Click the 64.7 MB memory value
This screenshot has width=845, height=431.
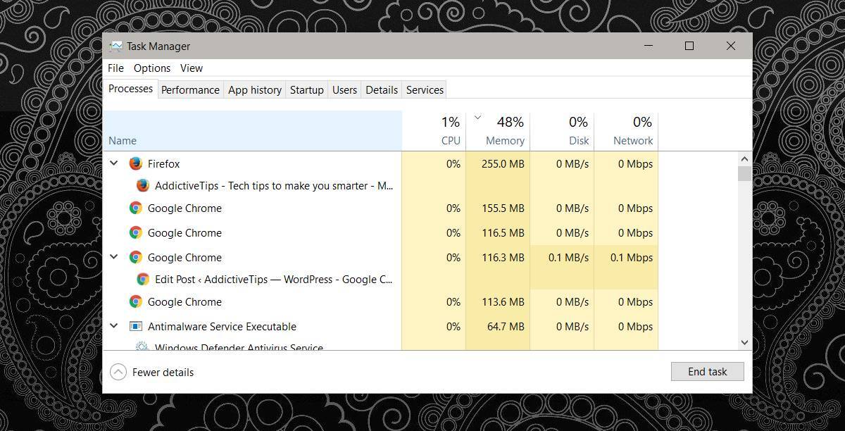click(x=506, y=326)
